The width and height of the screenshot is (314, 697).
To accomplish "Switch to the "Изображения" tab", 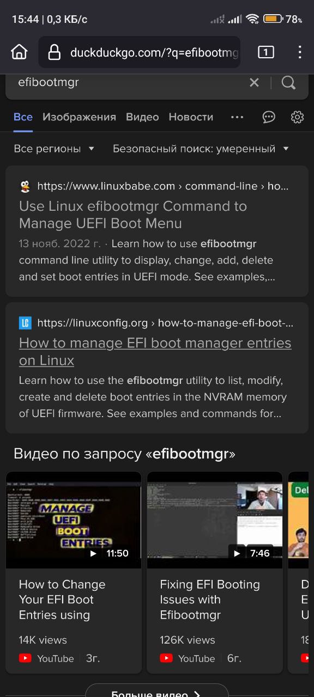I will pos(79,117).
